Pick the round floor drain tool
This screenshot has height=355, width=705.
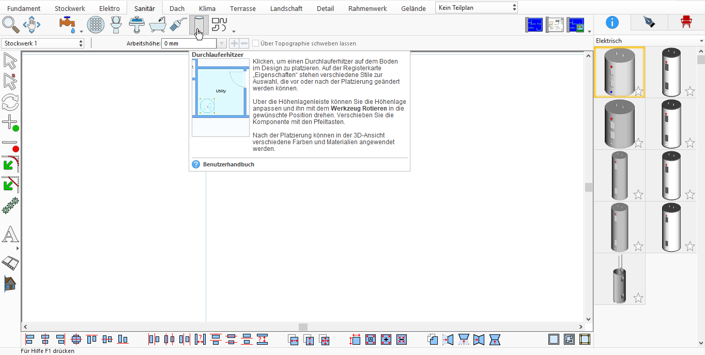tap(96, 24)
